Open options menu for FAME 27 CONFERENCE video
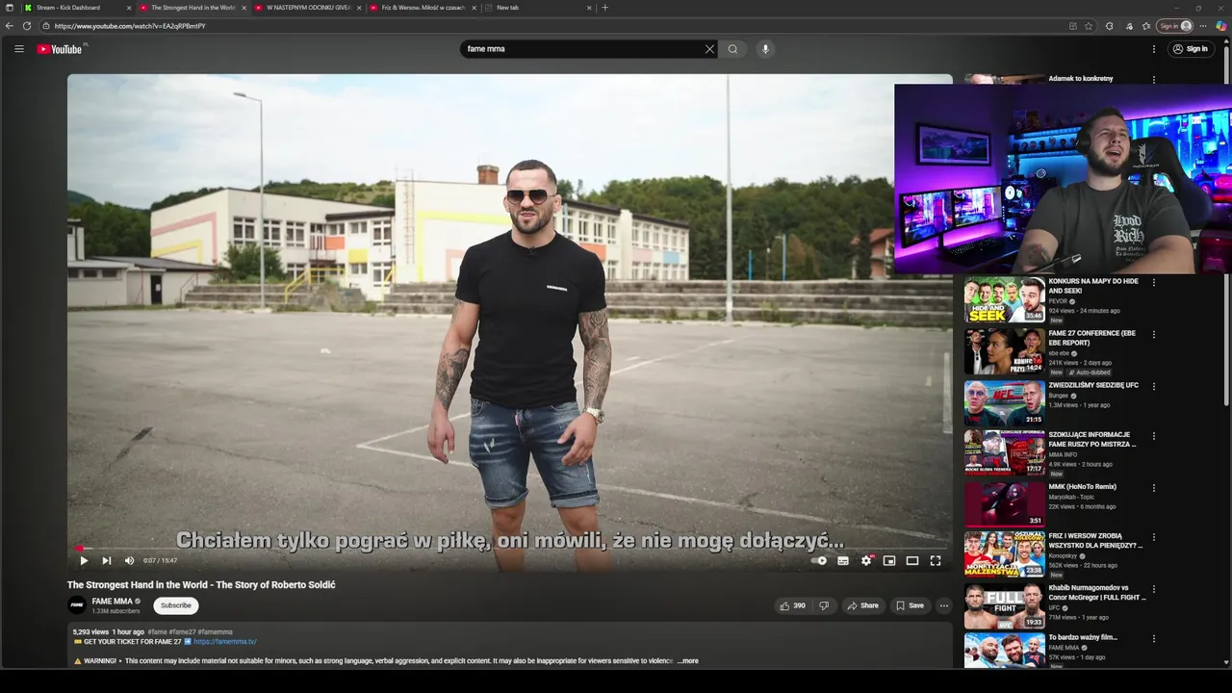 tap(1153, 335)
